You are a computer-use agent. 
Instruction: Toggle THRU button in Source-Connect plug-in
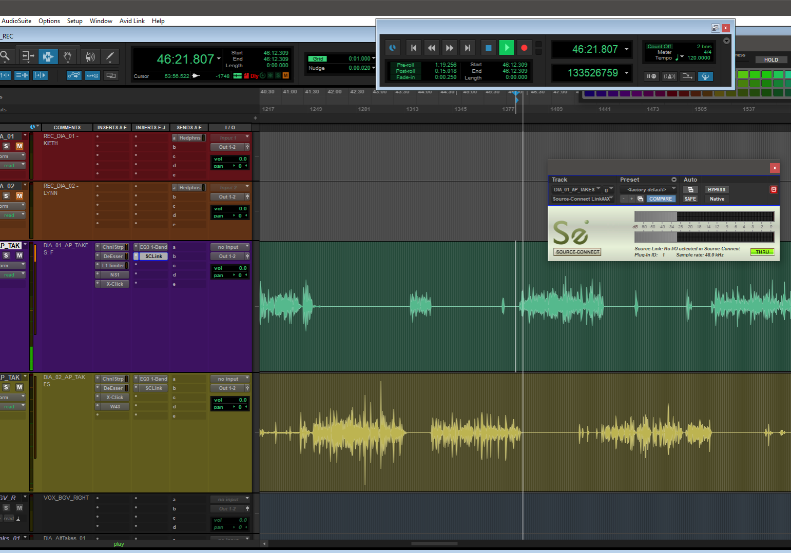762,252
